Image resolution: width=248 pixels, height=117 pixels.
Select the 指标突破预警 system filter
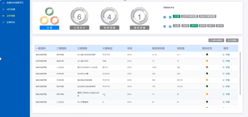207,16
